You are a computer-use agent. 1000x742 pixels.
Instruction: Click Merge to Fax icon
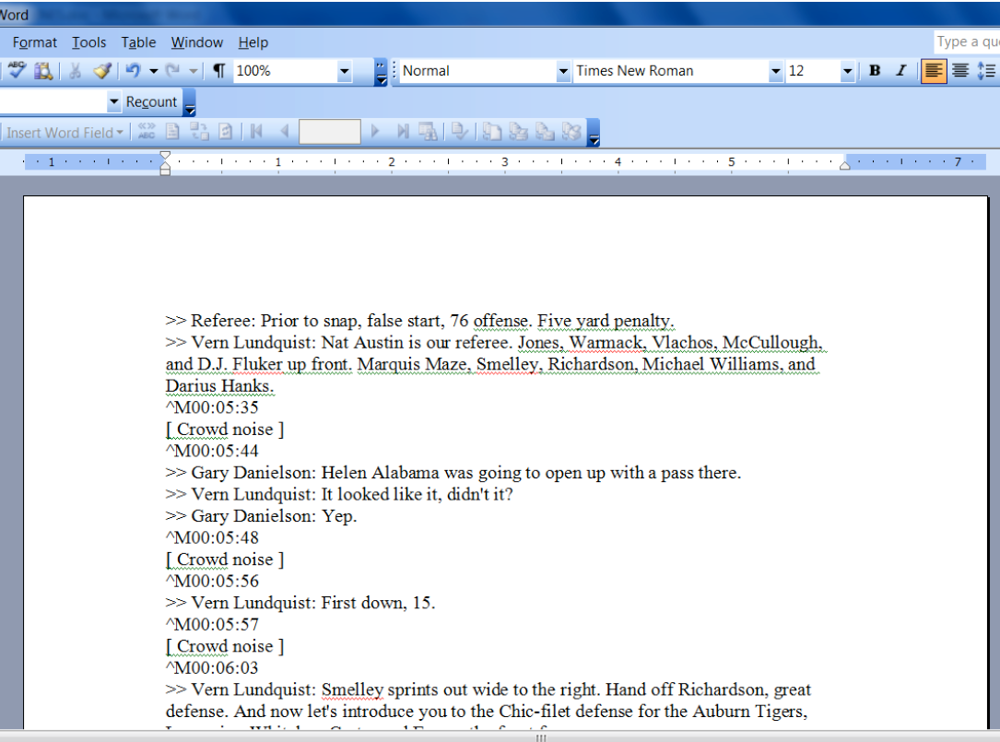571,132
